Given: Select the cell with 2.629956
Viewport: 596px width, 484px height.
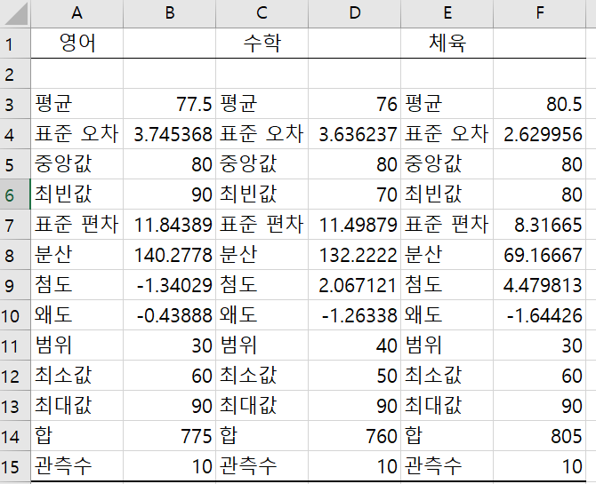Looking at the screenshot, I should point(539,134).
